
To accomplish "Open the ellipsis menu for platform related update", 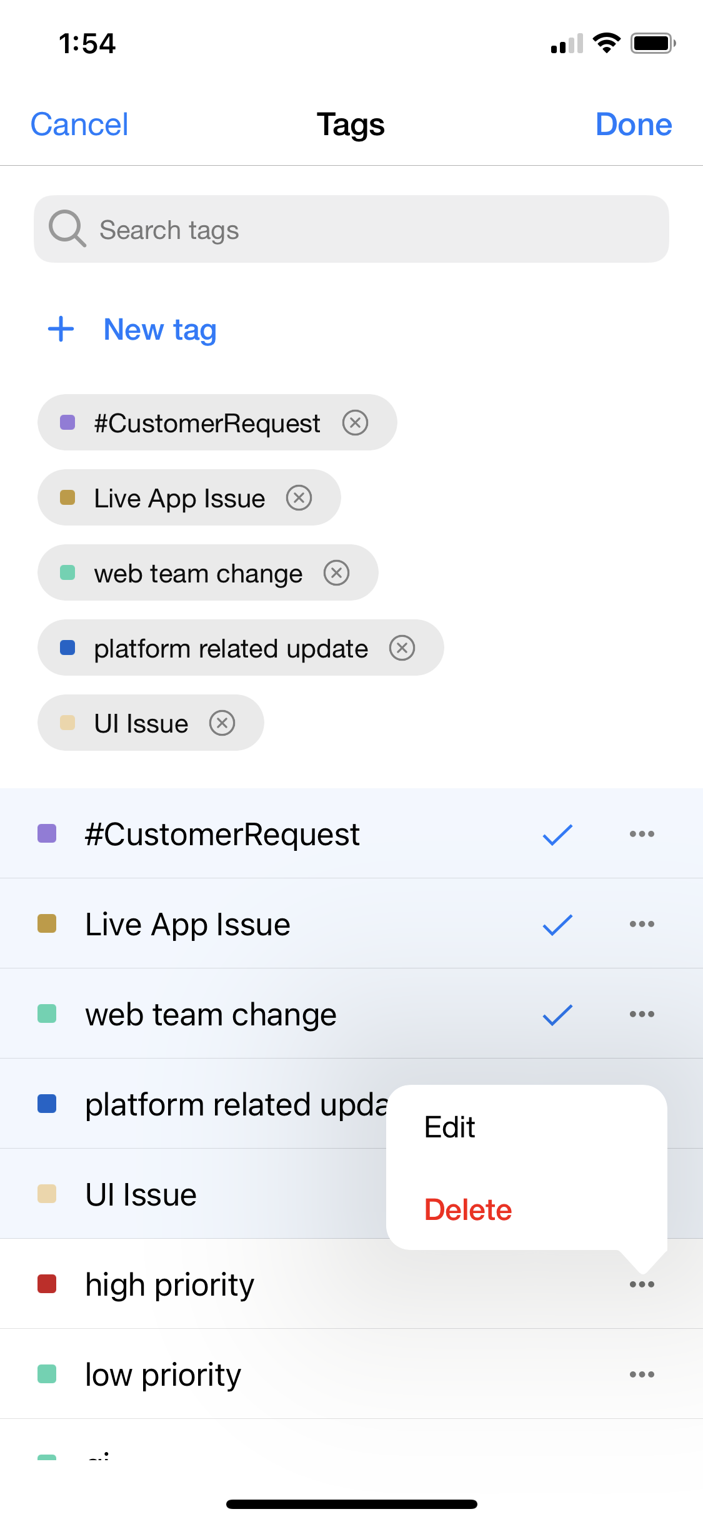I will (x=642, y=1104).
